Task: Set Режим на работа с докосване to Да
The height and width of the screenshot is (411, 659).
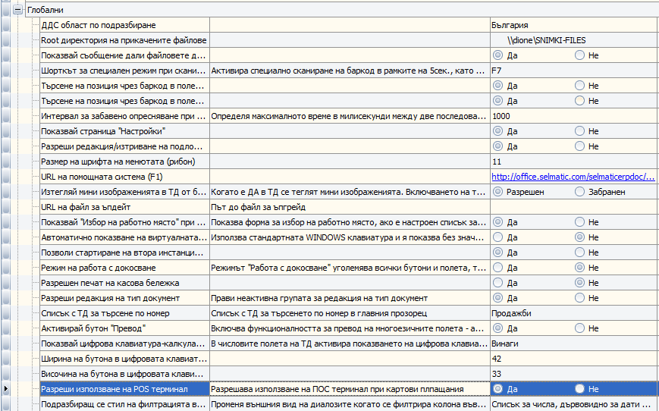Action: [x=497, y=268]
